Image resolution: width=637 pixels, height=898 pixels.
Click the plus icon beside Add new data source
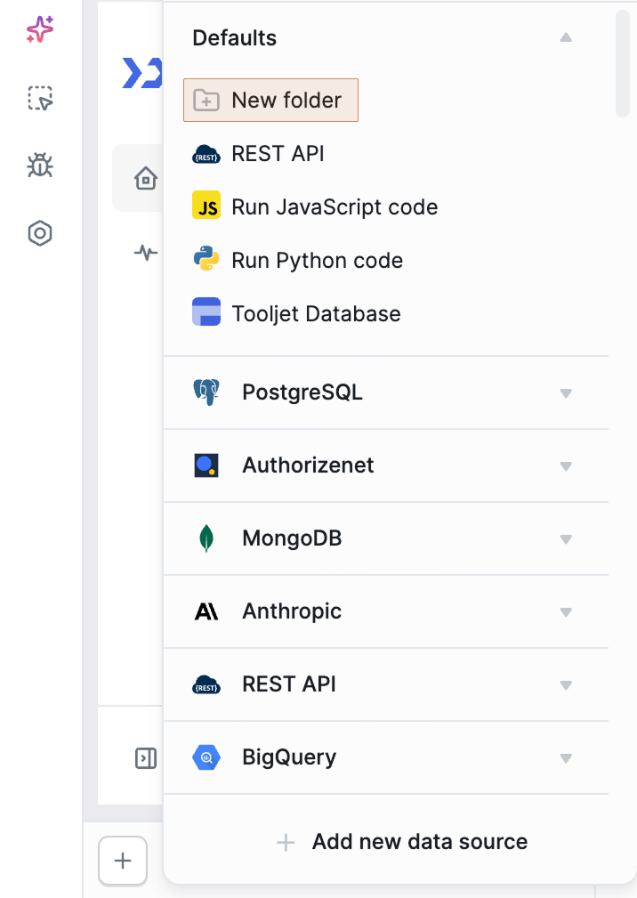286,842
